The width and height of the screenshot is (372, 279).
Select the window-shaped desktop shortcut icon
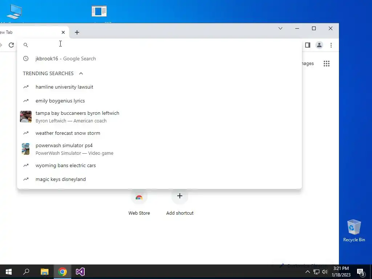click(x=99, y=11)
